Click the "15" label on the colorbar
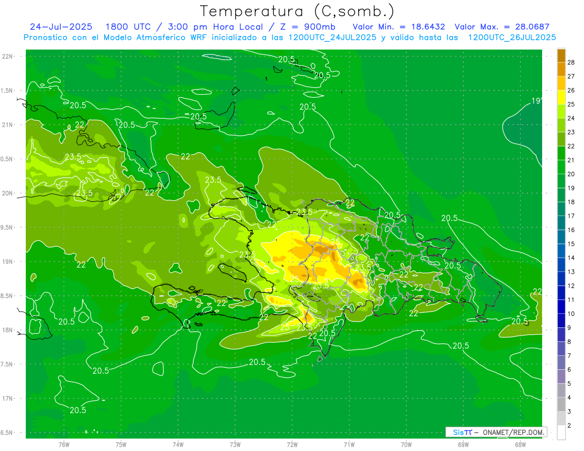 click(x=571, y=244)
